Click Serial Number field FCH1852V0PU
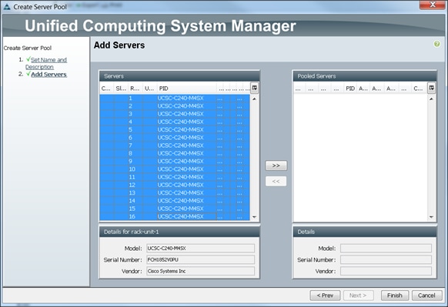 pos(201,259)
